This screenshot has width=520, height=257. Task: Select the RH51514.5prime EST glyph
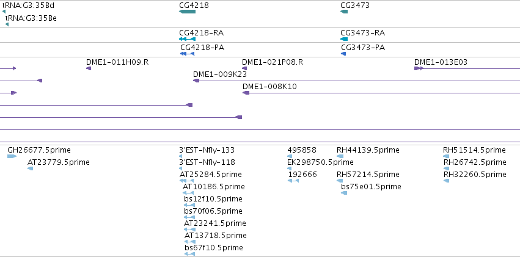pos(446,156)
